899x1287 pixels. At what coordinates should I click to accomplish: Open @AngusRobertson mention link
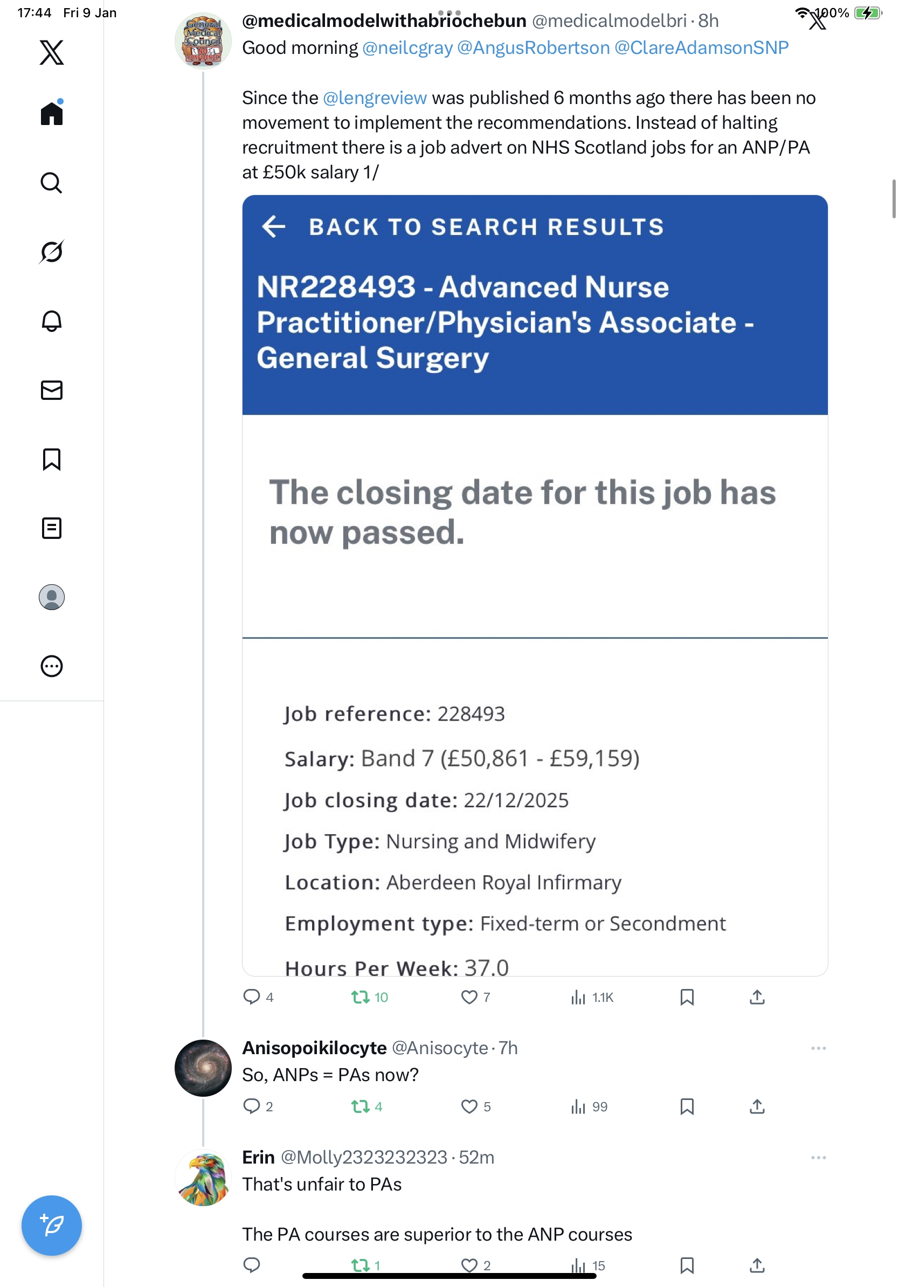[x=533, y=48]
